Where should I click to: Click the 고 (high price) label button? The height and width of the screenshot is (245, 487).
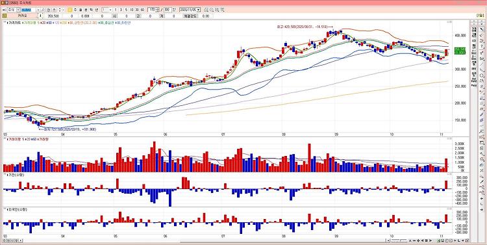pyautogui.click(x=138, y=16)
